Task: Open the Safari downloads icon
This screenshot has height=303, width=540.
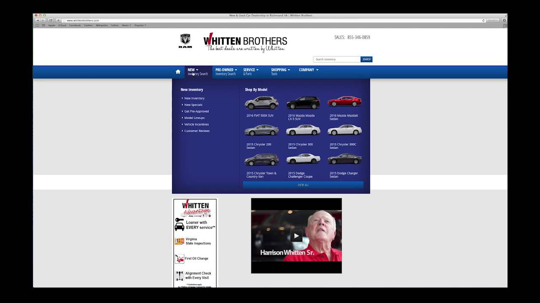Action: [505, 20]
